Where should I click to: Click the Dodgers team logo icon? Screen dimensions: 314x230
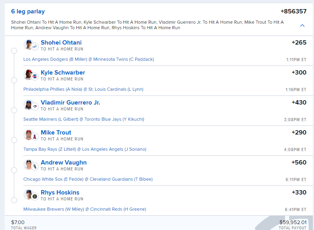tap(35, 47)
